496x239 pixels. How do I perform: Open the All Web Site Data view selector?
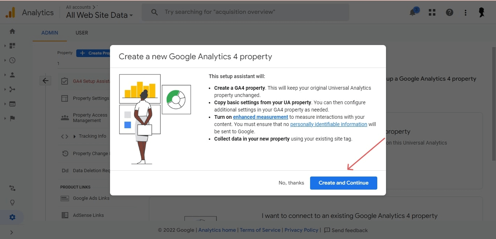(99, 15)
